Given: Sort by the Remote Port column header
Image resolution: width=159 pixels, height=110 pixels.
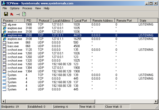Looking at the screenshot, I should 126,20.
